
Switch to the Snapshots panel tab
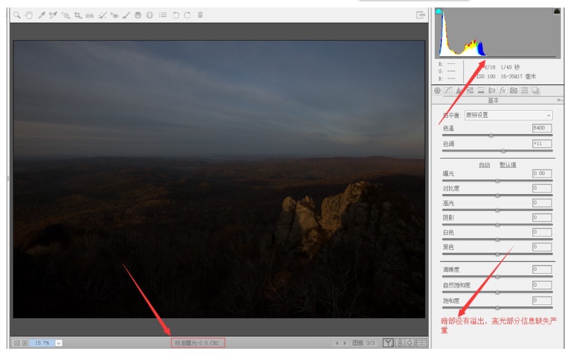point(535,91)
